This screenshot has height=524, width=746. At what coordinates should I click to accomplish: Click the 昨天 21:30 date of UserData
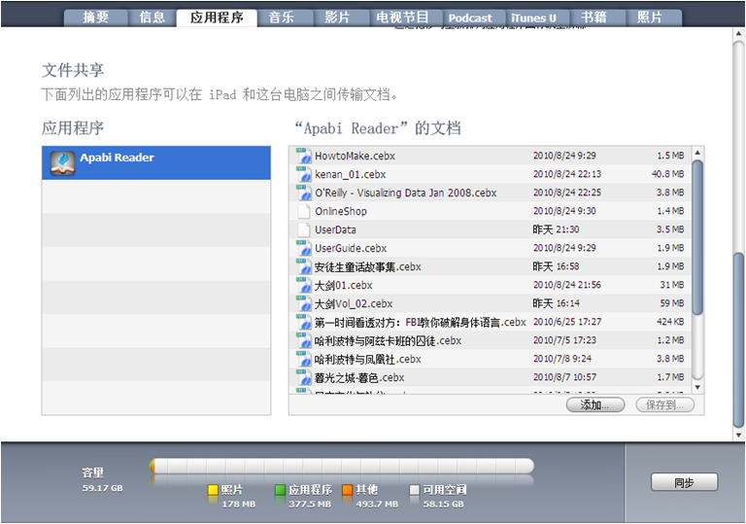556,229
